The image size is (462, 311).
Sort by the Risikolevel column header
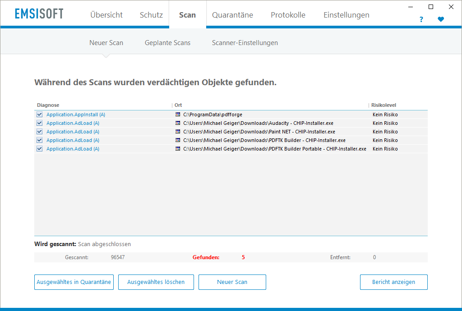pyautogui.click(x=383, y=105)
